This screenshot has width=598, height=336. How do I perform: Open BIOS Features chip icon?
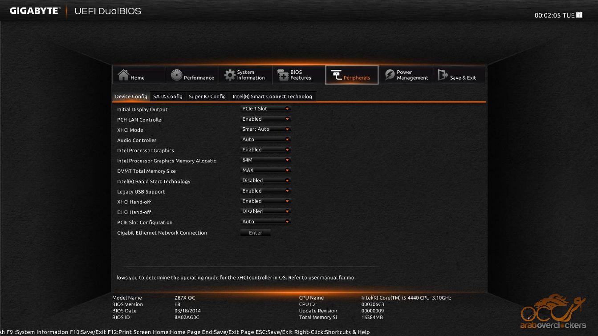(283, 75)
